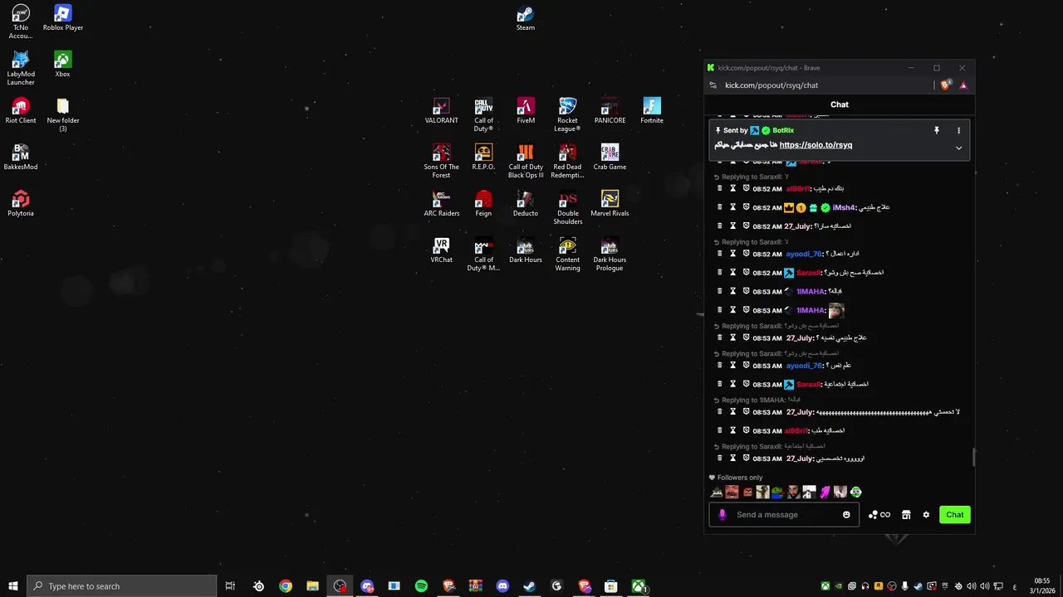
Task: Click username iMsh4 in chat
Action: [843, 207]
